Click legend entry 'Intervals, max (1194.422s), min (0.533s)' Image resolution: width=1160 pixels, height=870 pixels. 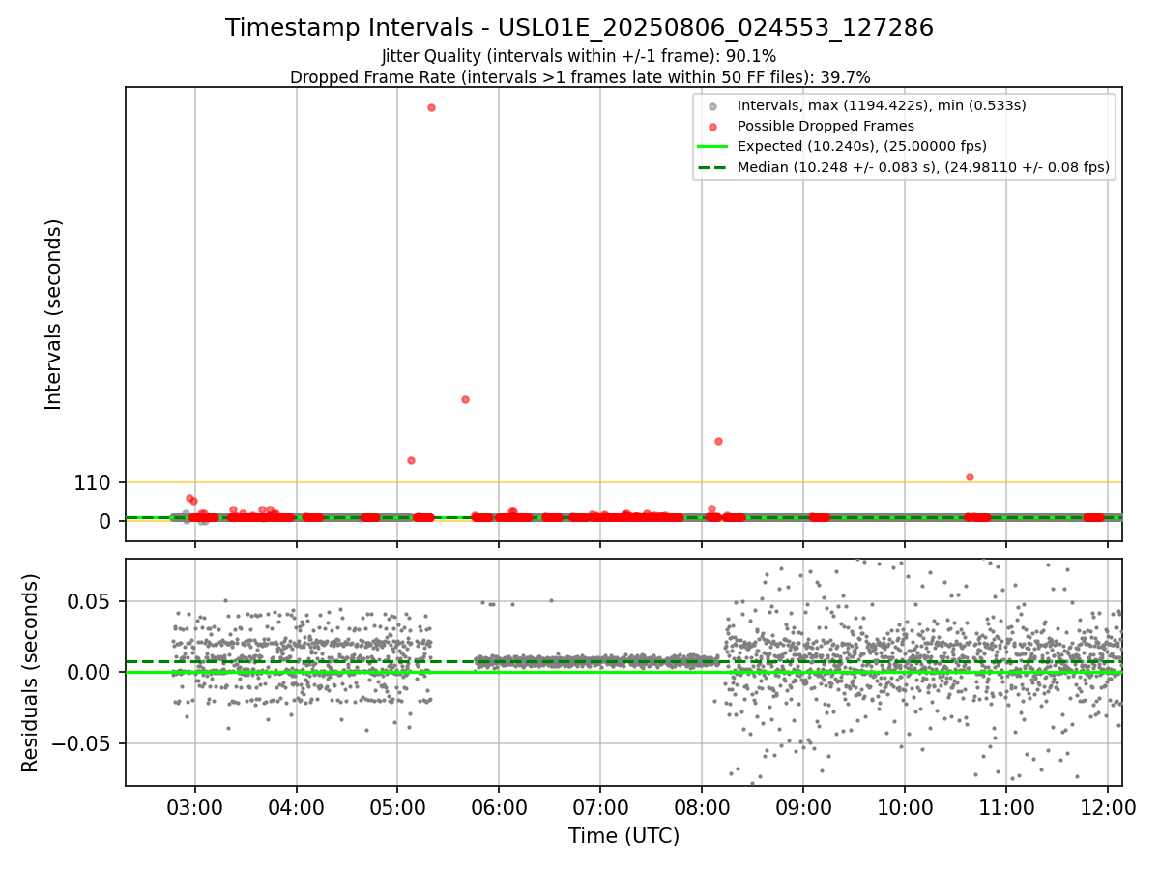pyautogui.click(x=882, y=105)
